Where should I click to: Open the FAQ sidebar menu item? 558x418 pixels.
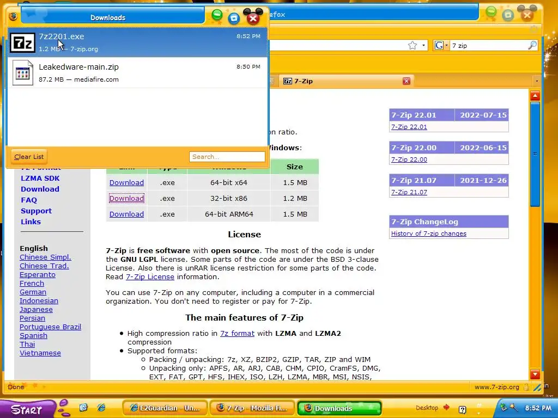29,200
